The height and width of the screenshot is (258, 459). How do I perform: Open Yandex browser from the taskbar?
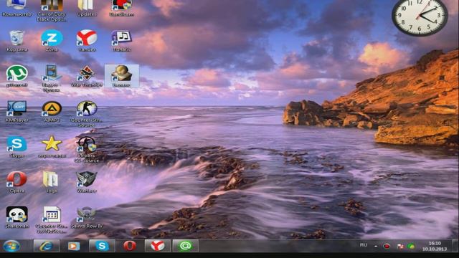158,246
